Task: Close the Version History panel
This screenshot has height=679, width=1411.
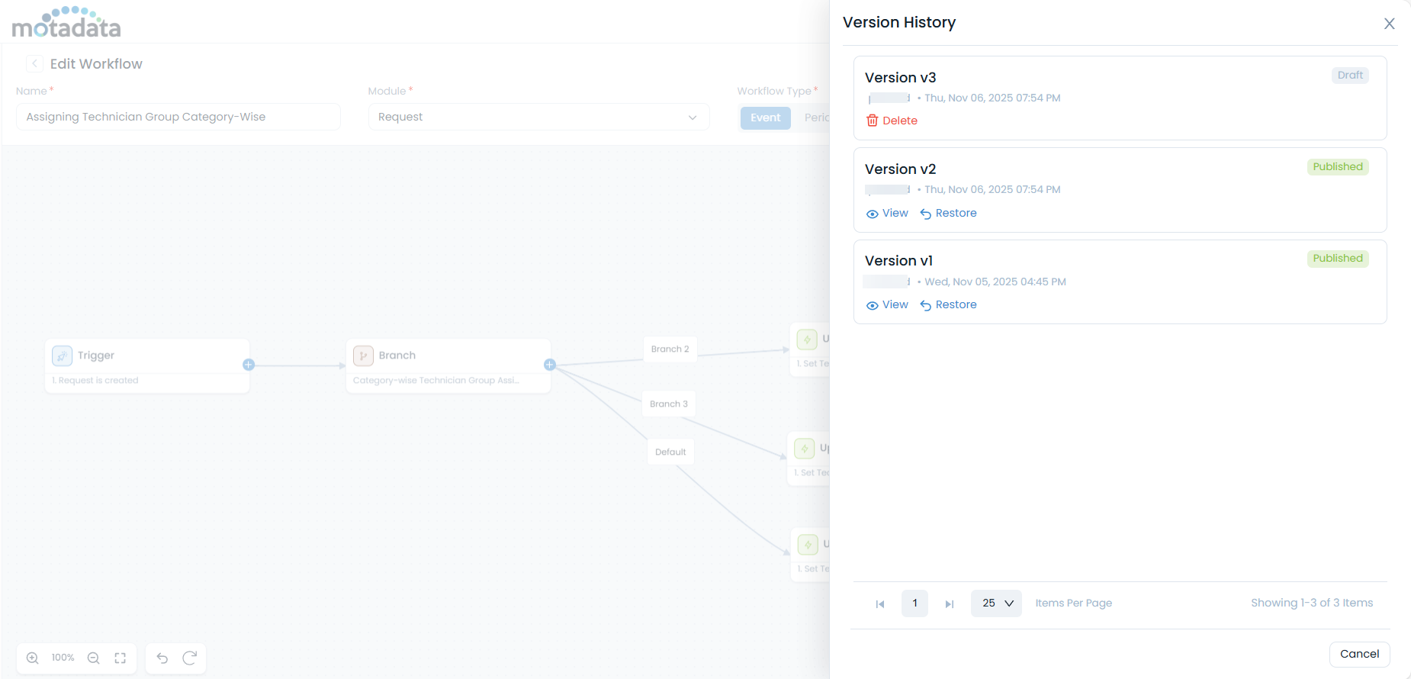Action: point(1389,24)
